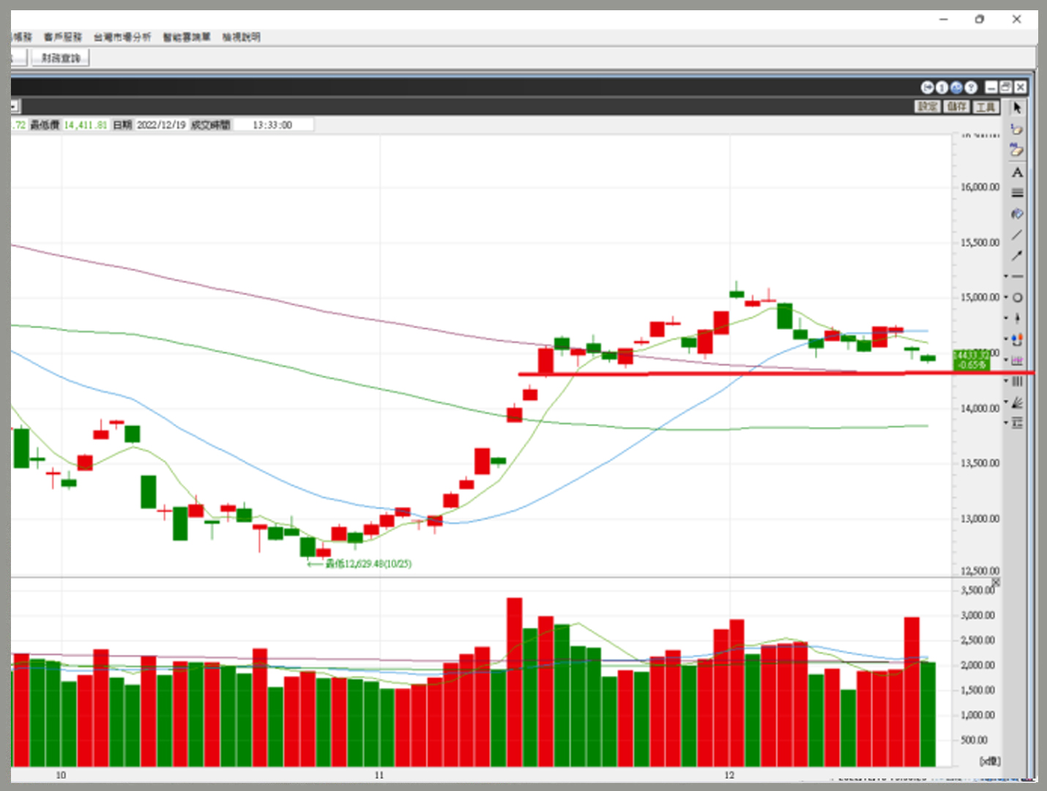The image size is (1047, 791).
Task: Open the 檢視說明 menu
Action: [242, 37]
